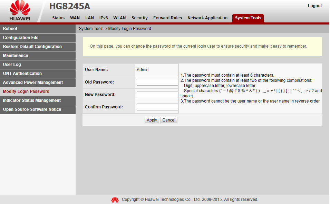Image resolution: width=330 pixels, height=204 pixels.
Task: Click the copyright Huawei Technologies text
Action: point(190,200)
